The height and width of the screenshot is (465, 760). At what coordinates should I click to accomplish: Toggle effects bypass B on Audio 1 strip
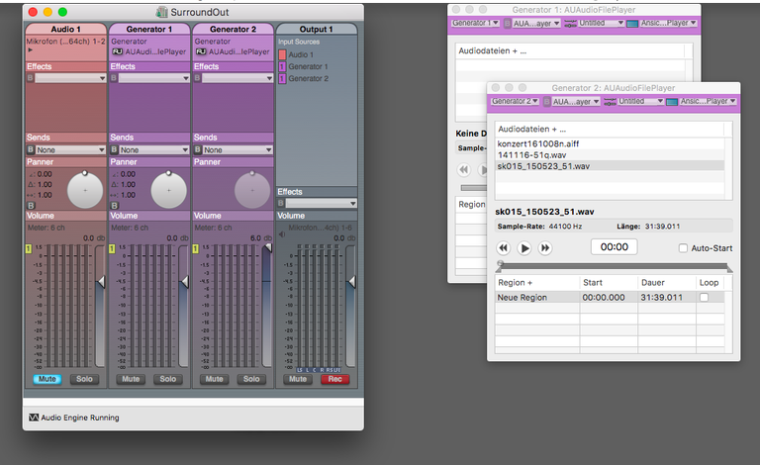pos(30,78)
